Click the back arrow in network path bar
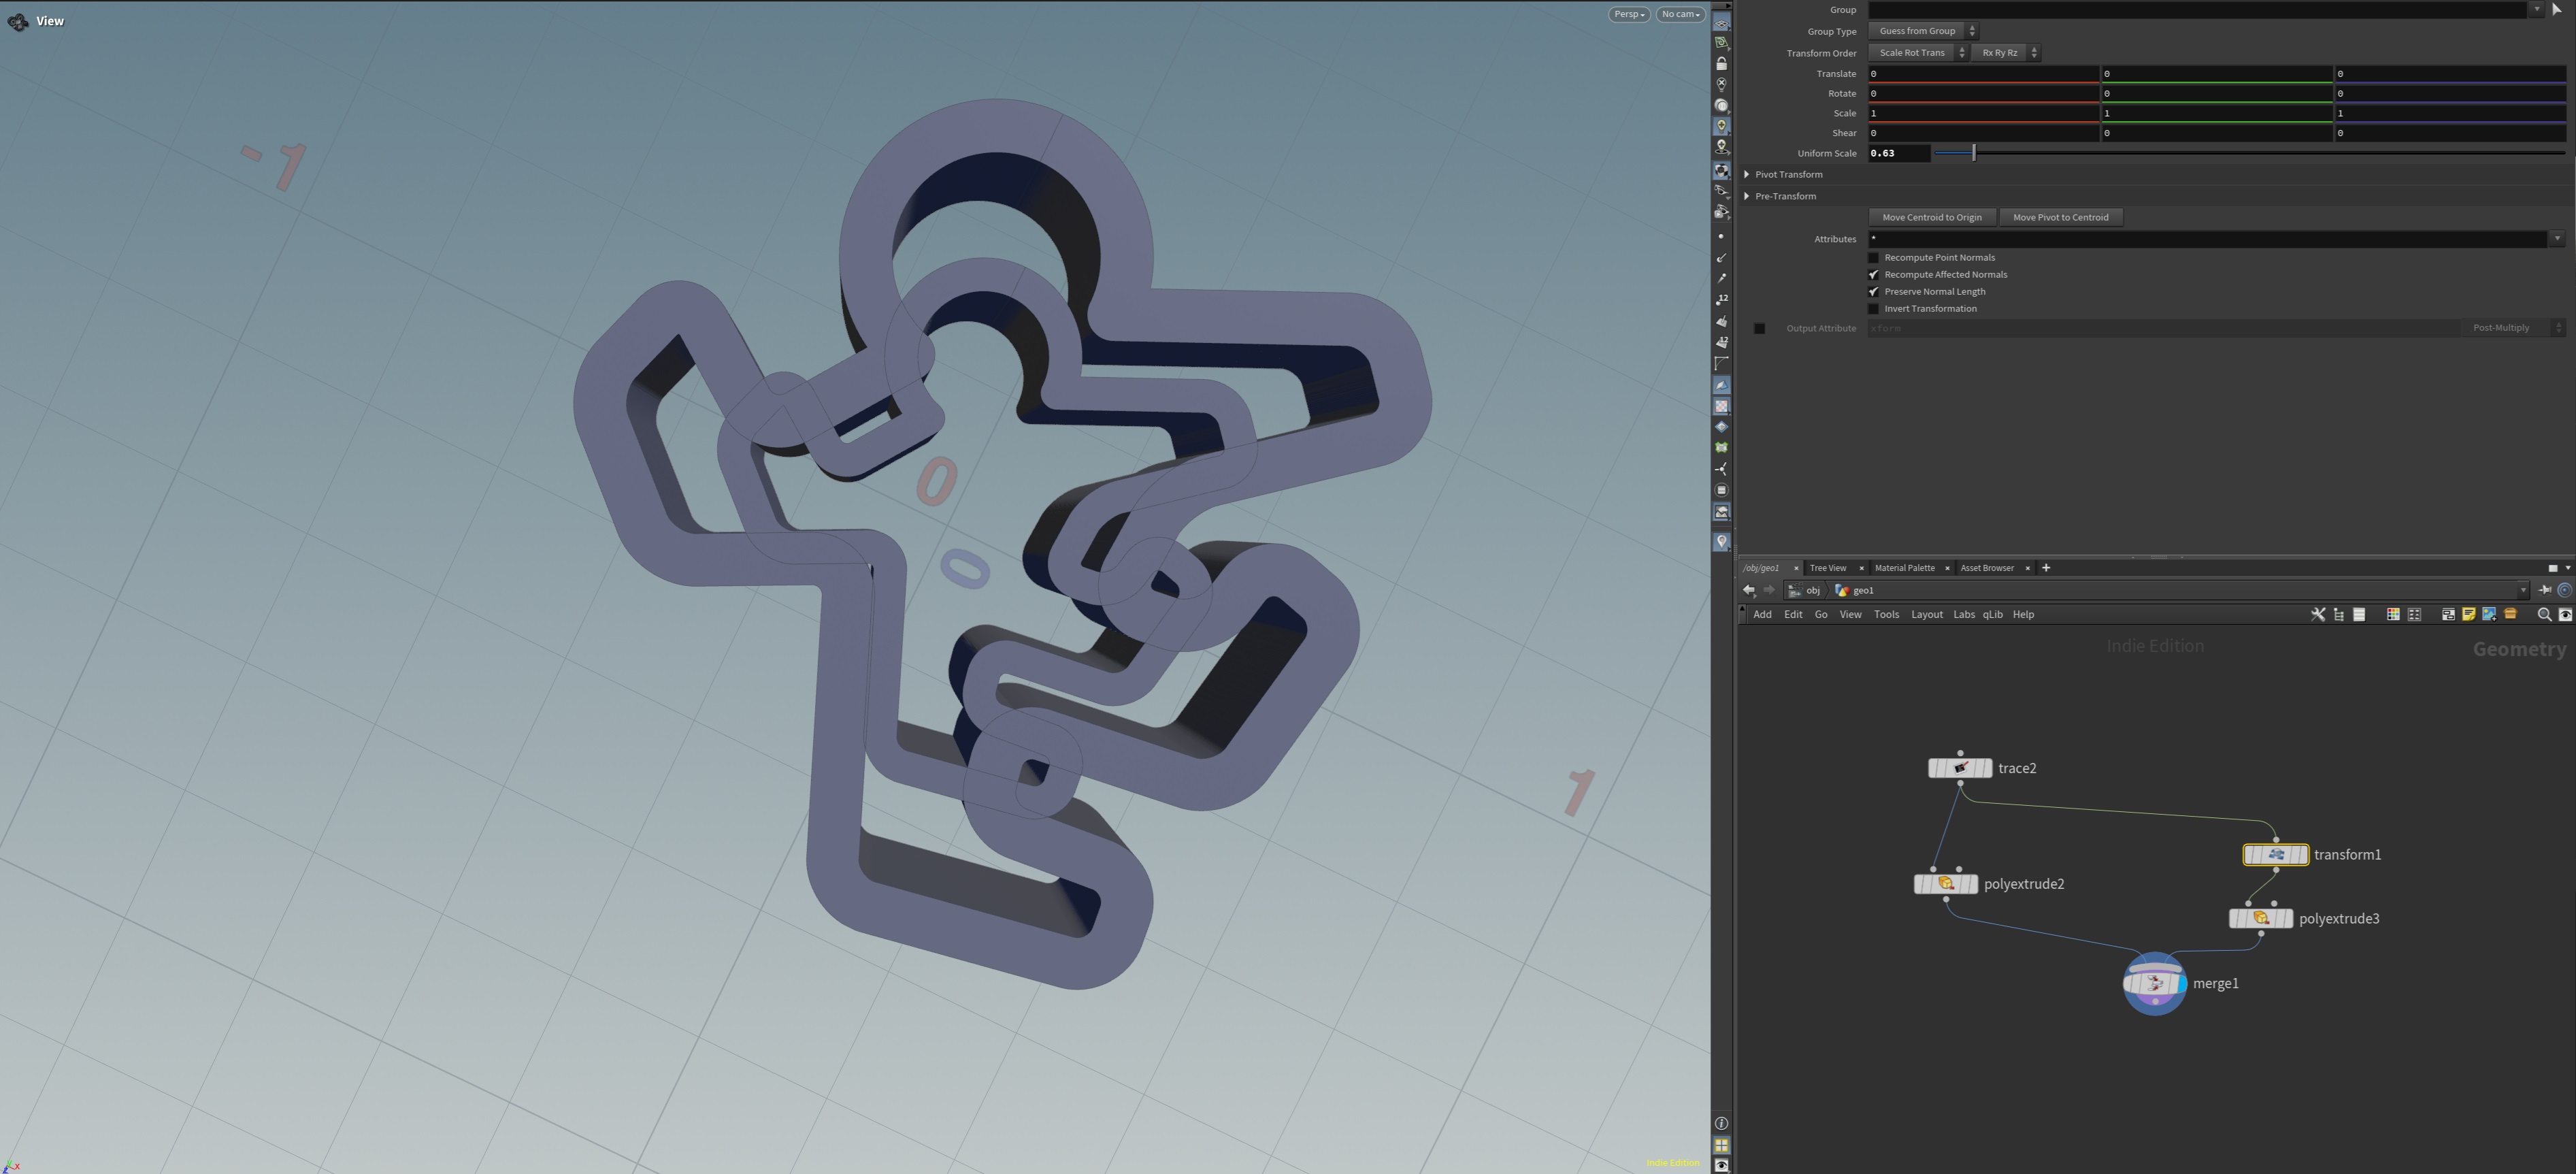The height and width of the screenshot is (1174, 2576). coord(1748,590)
